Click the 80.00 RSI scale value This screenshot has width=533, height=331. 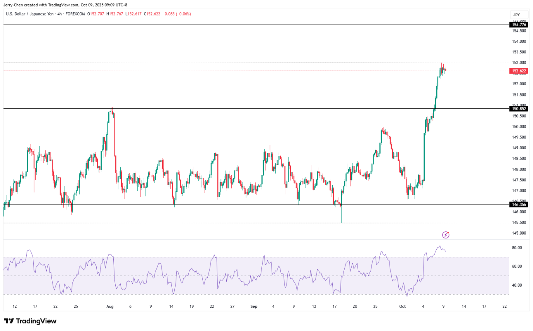click(x=517, y=248)
